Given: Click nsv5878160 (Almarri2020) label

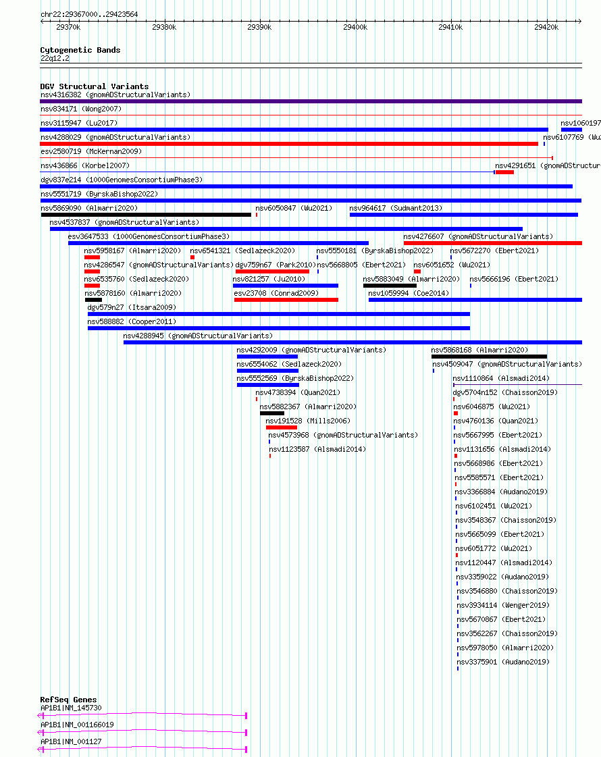Looking at the screenshot, I should point(133,293).
